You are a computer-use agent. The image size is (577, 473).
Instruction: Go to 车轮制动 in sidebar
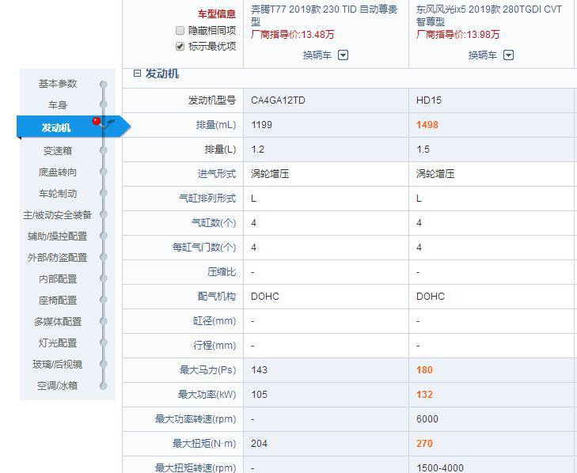pos(58,193)
